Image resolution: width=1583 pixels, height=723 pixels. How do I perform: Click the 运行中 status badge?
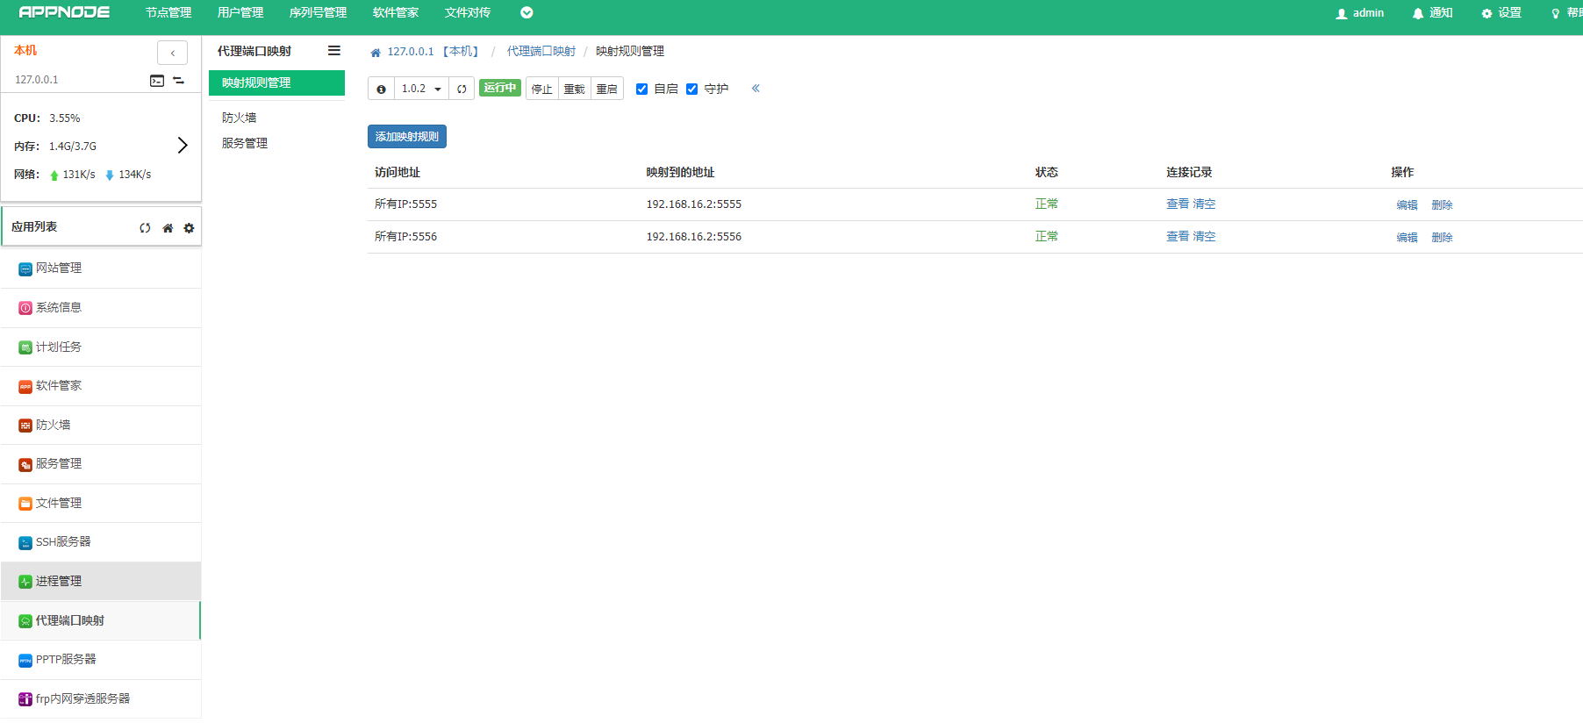tap(500, 88)
